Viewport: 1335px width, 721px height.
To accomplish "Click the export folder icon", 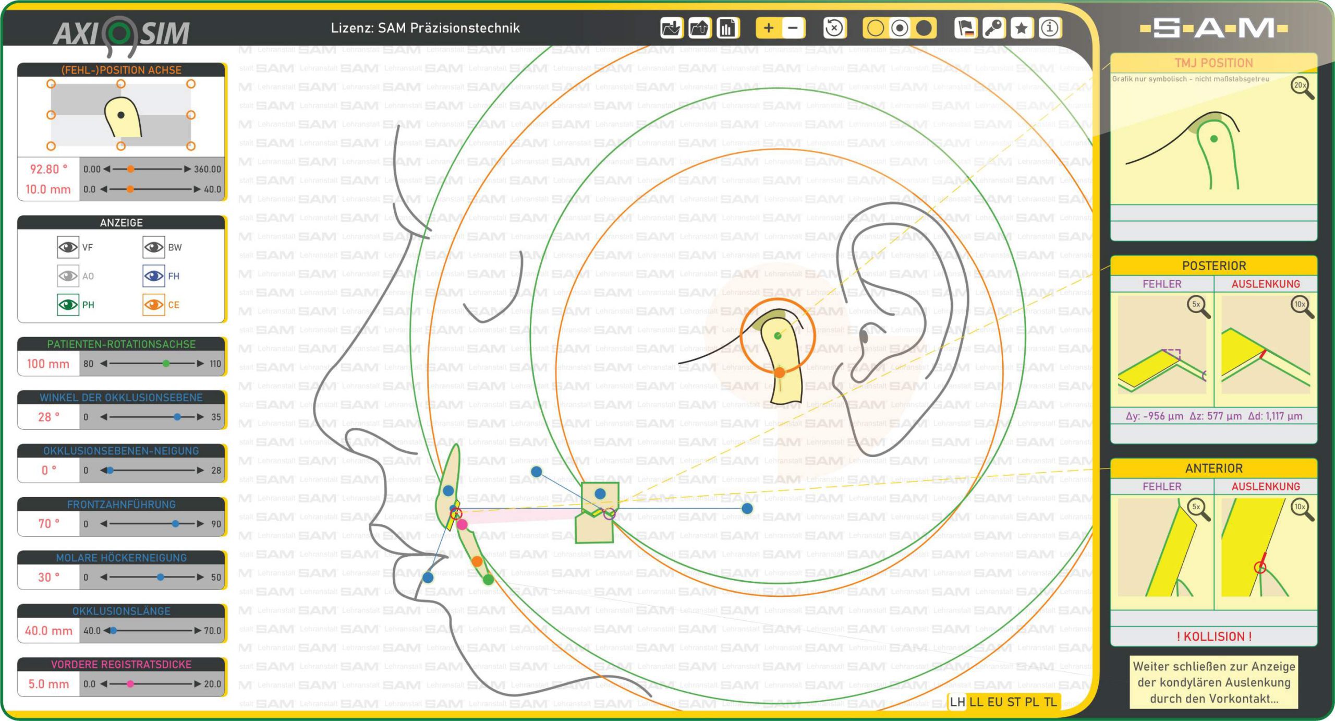I will coord(699,28).
